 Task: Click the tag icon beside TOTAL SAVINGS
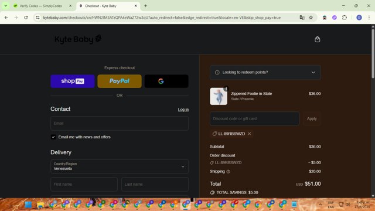coord(212,193)
